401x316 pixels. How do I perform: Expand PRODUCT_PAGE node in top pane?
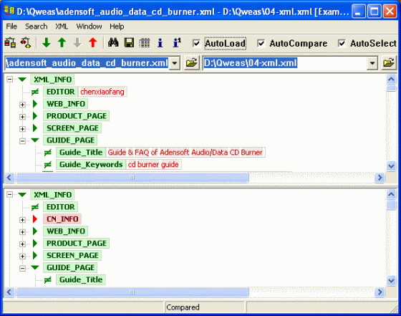(22, 117)
